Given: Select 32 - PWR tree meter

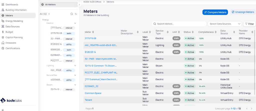Looking at the screenshot, I should point(56,39).
